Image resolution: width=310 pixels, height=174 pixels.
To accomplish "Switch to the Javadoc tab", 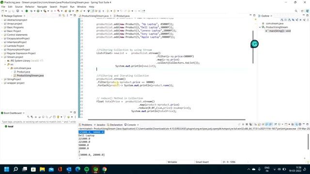I will pos(100,125).
